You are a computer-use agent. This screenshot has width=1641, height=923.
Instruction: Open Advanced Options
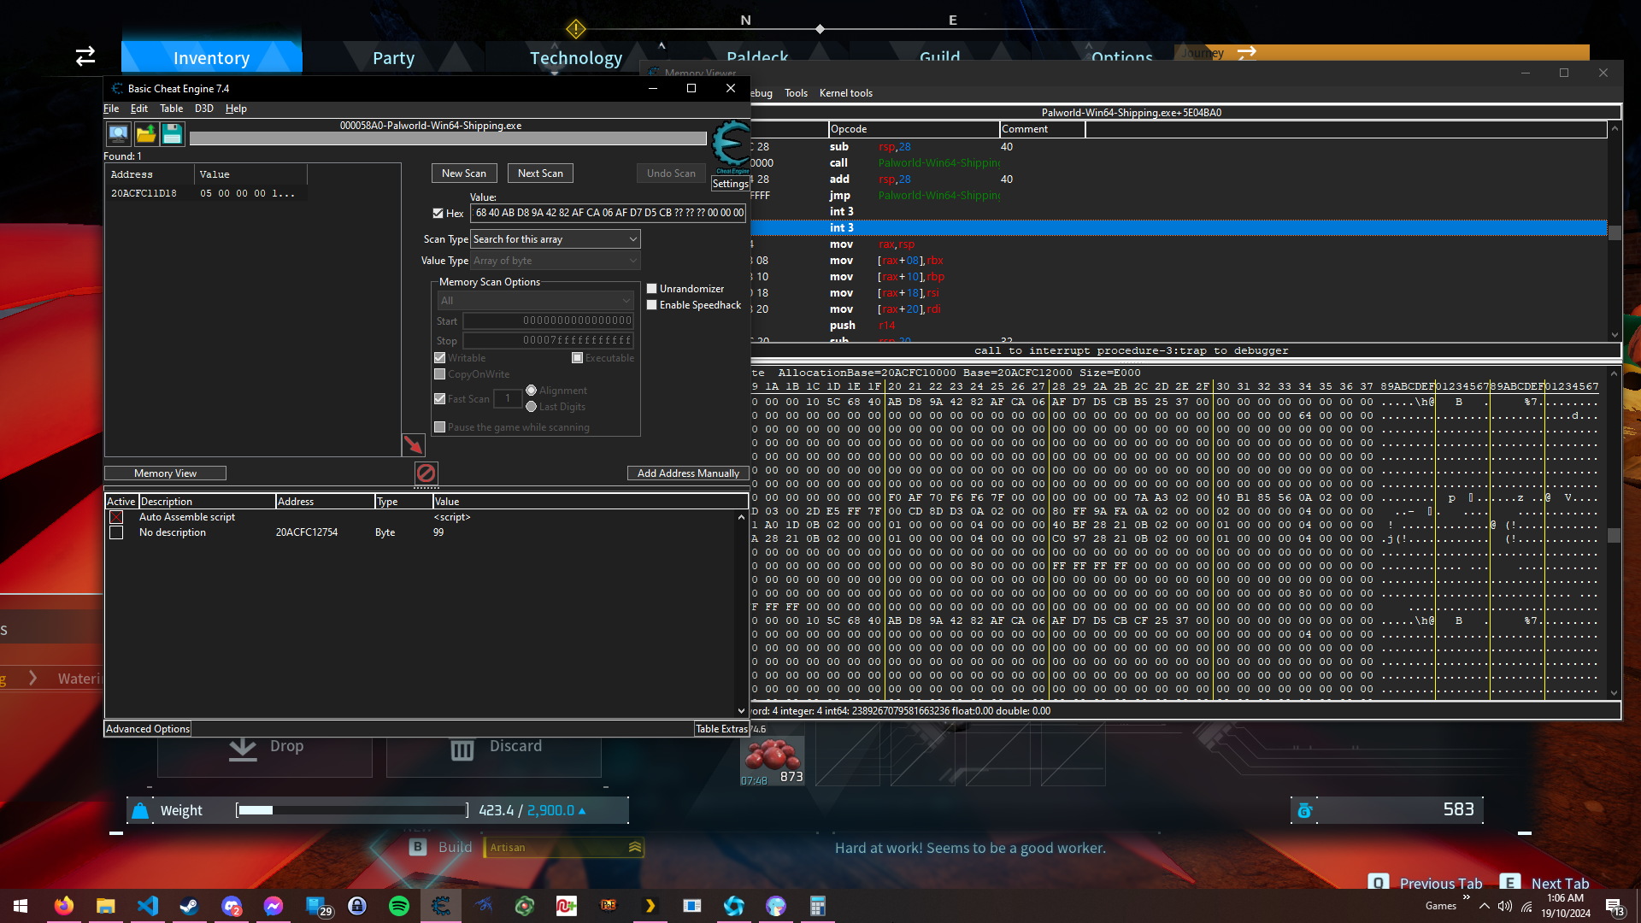pyautogui.click(x=148, y=729)
